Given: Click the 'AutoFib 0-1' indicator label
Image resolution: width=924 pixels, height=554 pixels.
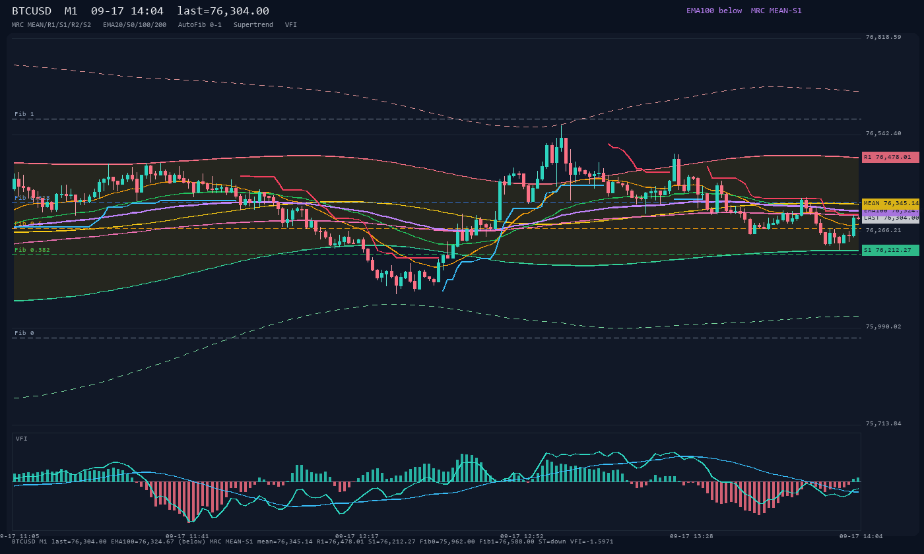Looking at the screenshot, I should 200,25.
